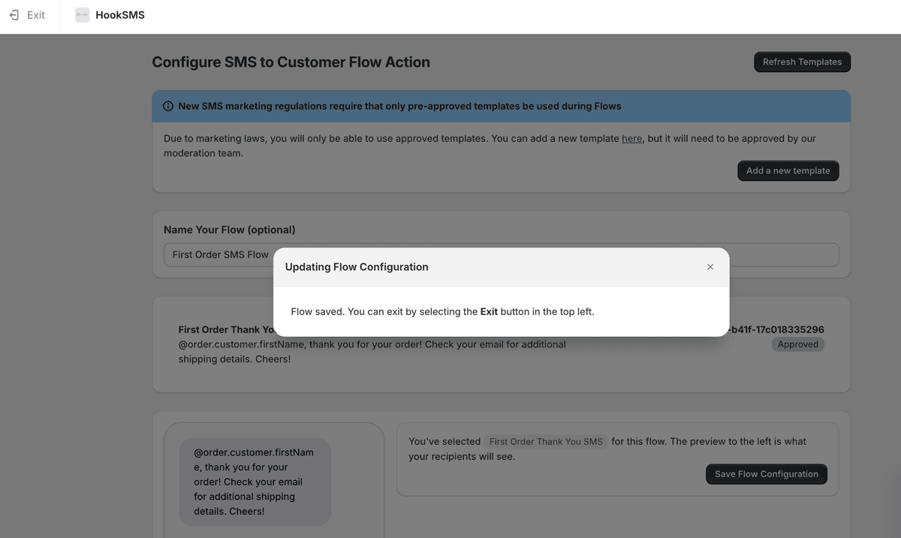Save the flow with Save Flow Configuration
Image resolution: width=901 pixels, height=538 pixels.
pos(766,474)
